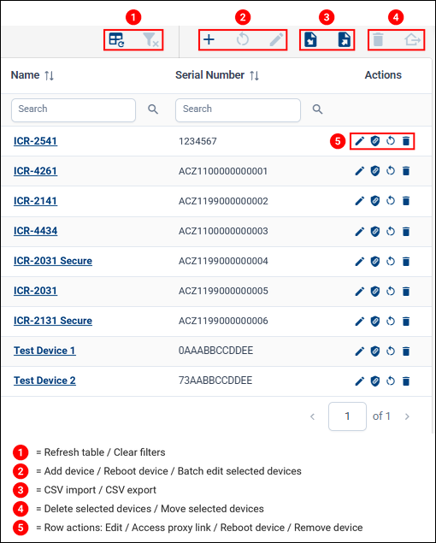Click the Clear filters funnel icon
Viewport: 436px width, 543px height.
150,39
